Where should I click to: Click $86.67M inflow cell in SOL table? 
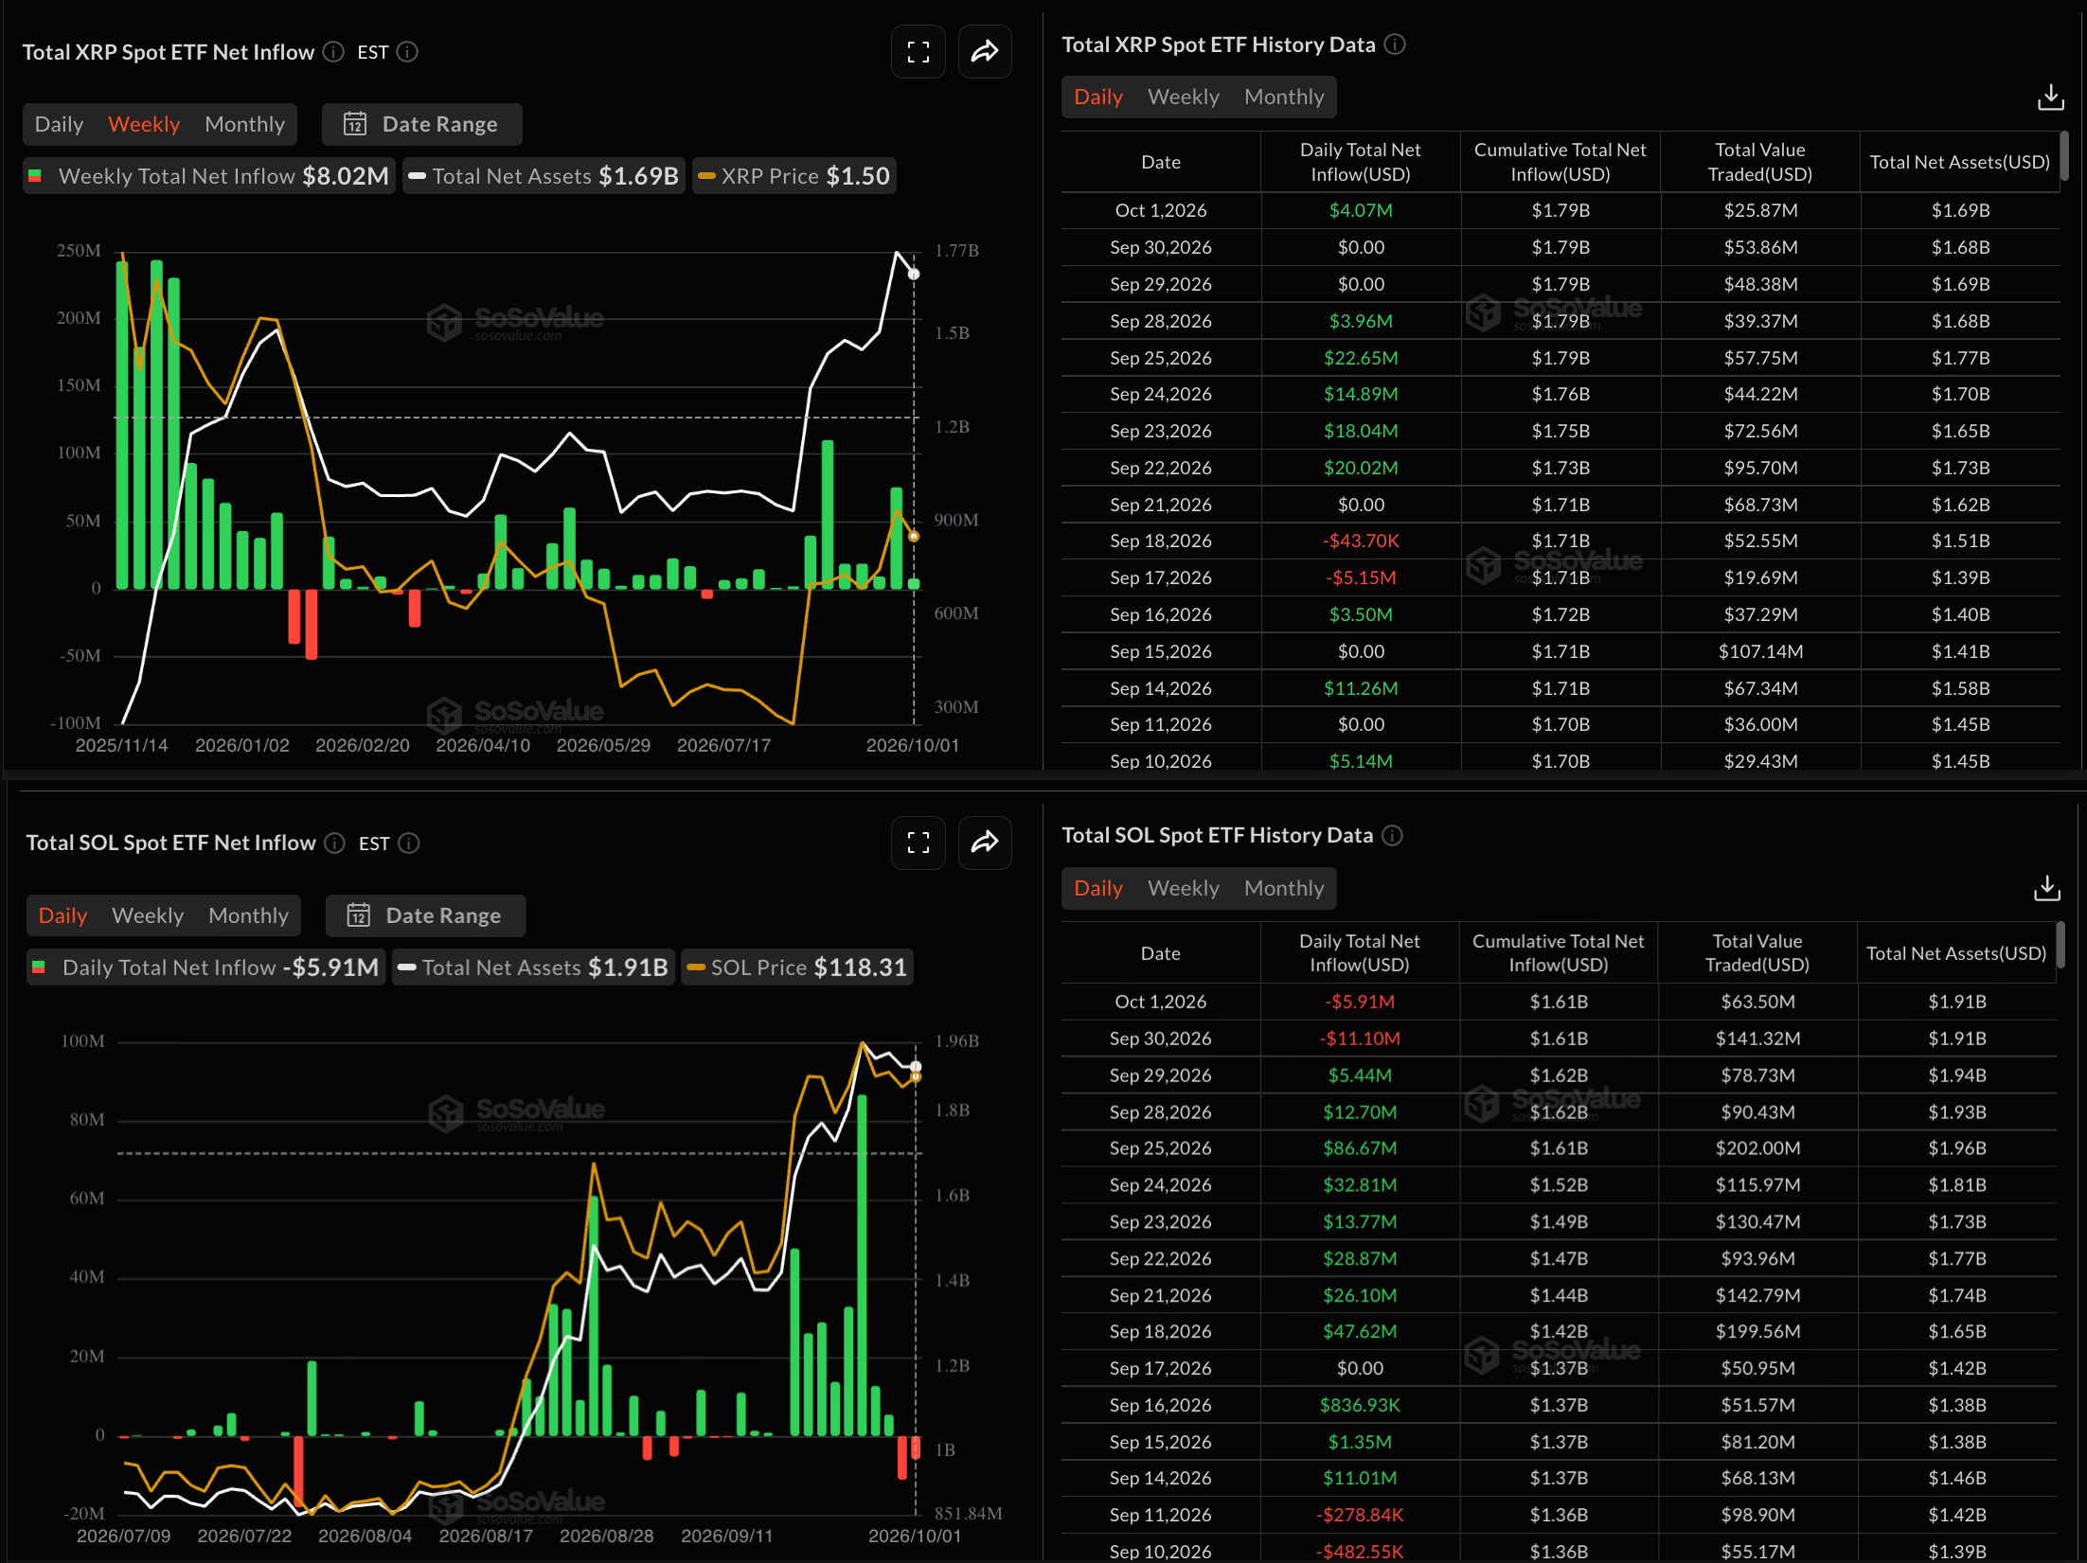pos(1360,1147)
